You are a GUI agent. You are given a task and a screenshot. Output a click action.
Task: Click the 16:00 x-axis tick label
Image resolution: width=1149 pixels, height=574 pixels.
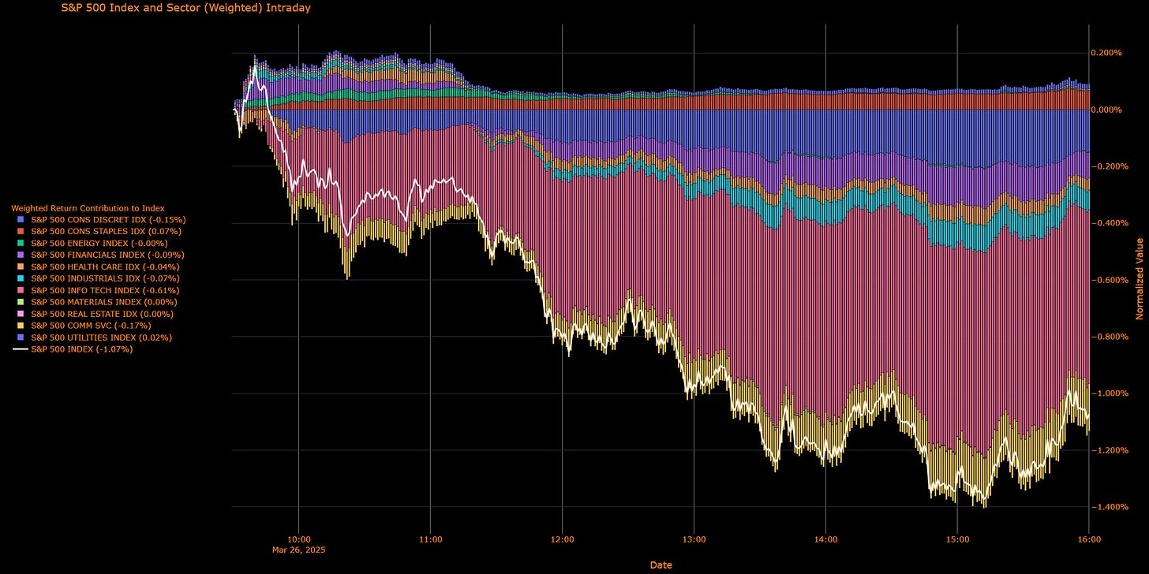[1089, 540]
